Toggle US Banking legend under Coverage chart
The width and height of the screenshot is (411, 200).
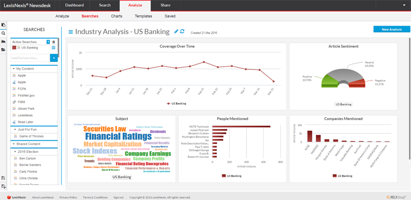point(176,103)
